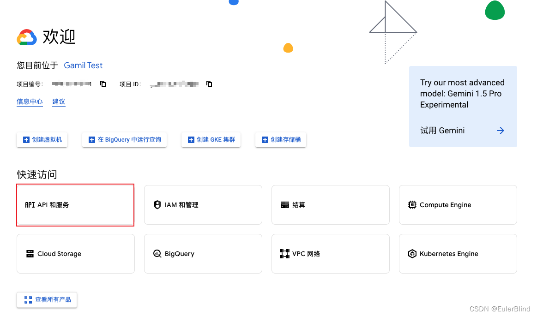The height and width of the screenshot is (316, 537).
Task: Click the blurred project number value
Action: click(72, 84)
